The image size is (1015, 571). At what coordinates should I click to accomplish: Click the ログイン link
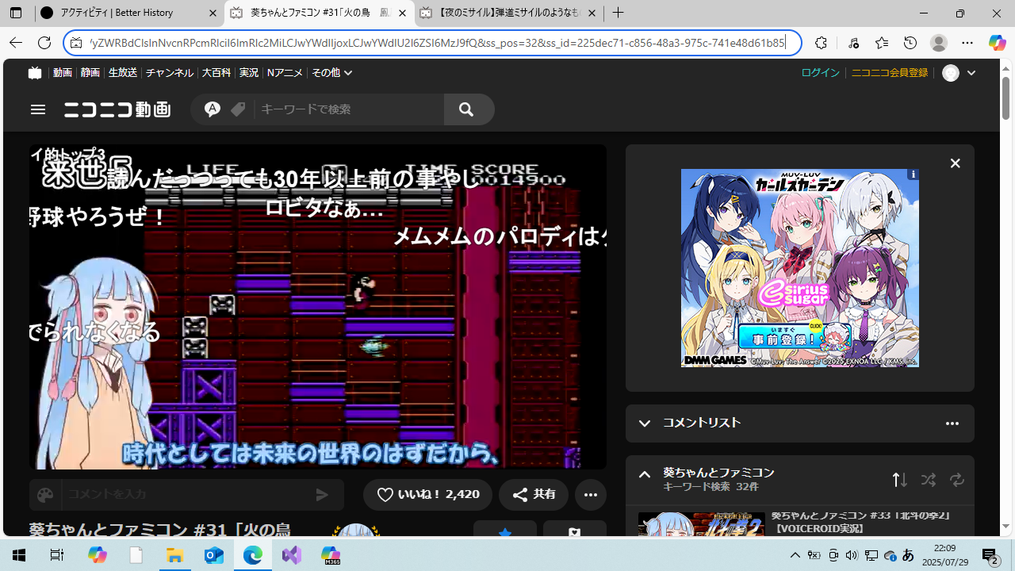point(820,72)
